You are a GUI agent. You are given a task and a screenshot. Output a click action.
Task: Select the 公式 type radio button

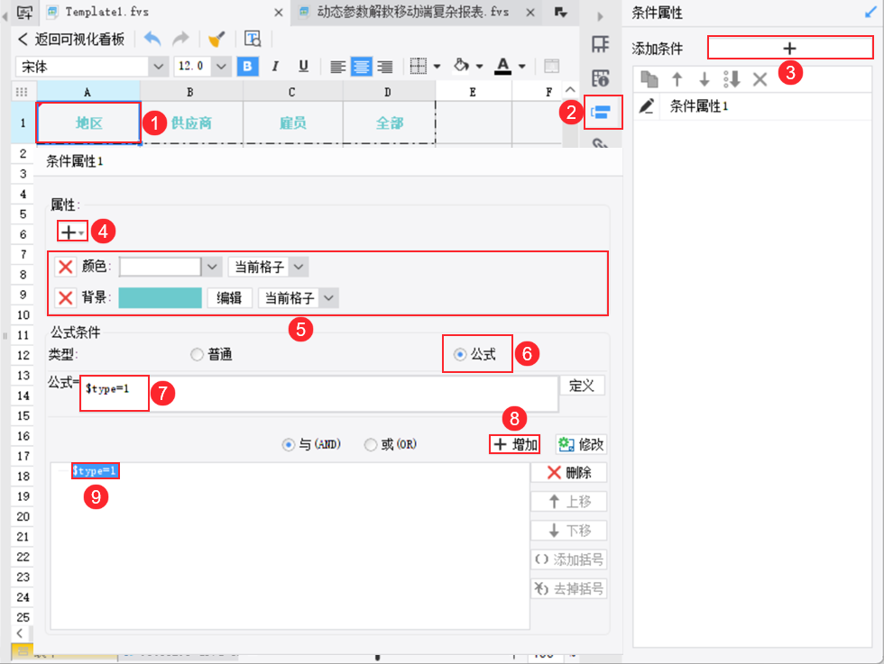tap(460, 354)
